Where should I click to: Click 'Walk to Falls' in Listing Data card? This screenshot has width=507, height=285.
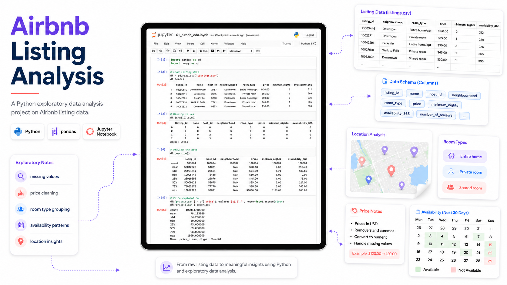[x=391, y=51]
